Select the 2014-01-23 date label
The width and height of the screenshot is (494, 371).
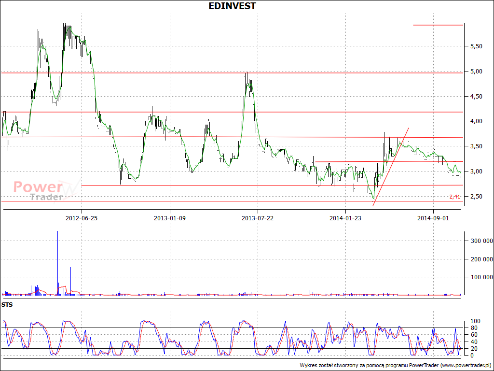point(345,218)
